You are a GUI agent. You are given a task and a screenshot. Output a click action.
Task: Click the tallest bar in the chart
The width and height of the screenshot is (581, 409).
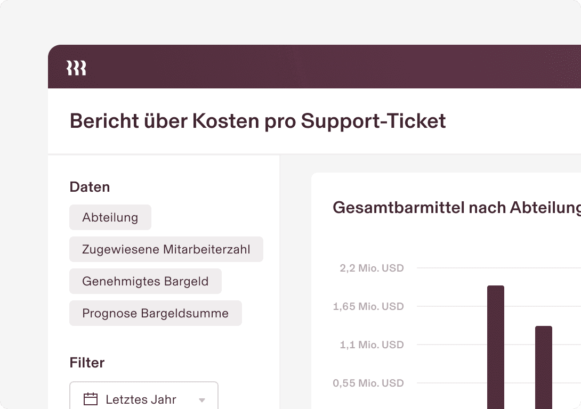(x=496, y=346)
